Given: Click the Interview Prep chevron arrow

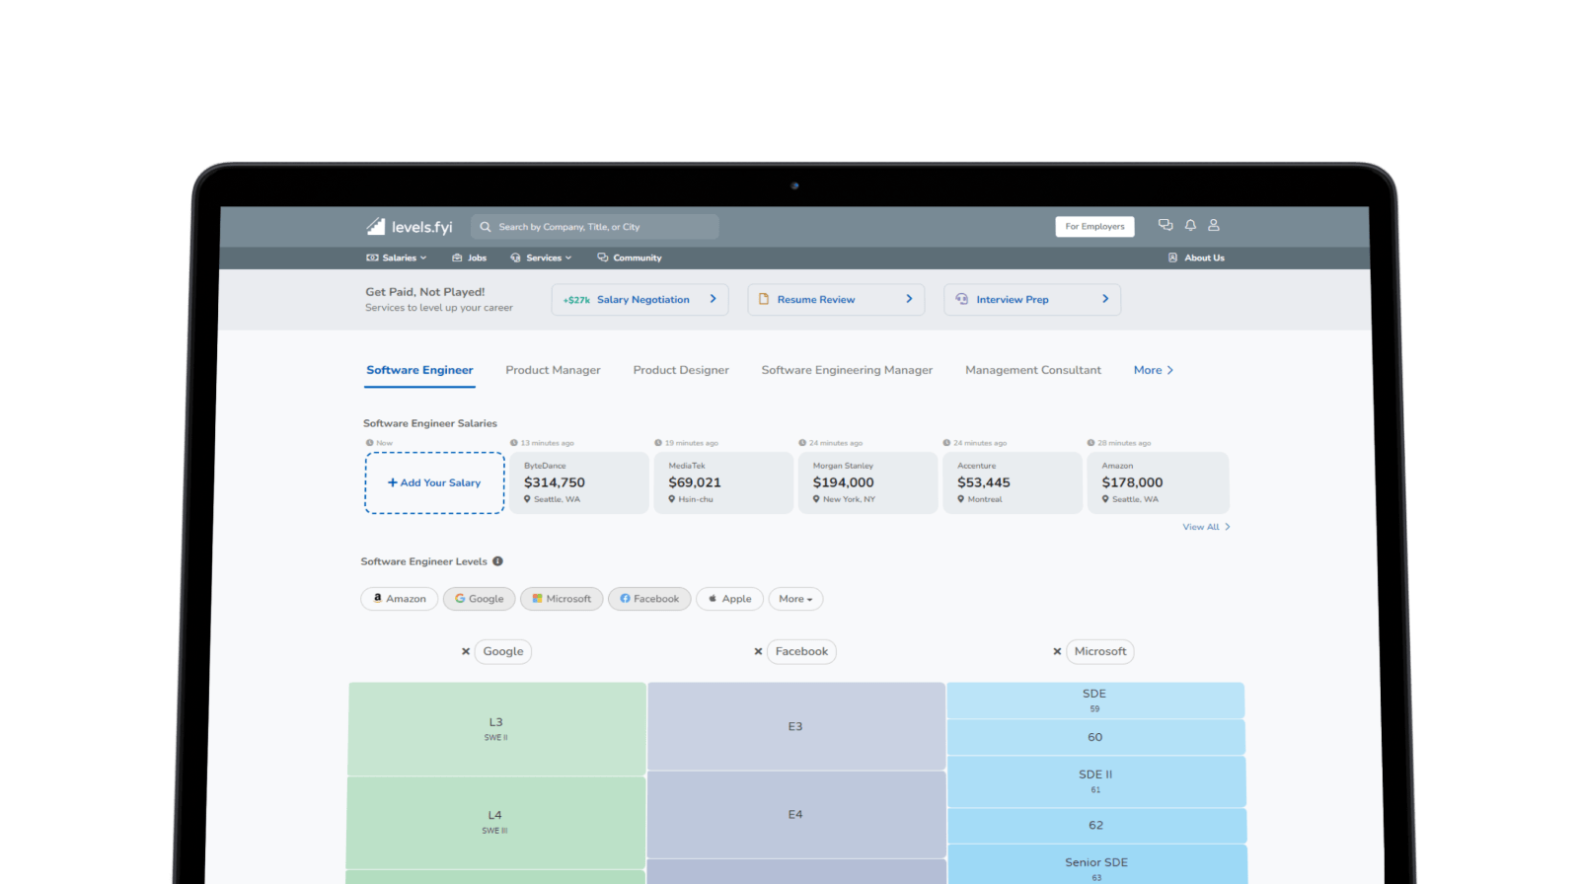Looking at the screenshot, I should pos(1105,299).
